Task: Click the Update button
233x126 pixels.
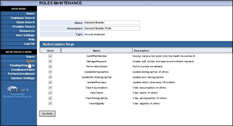Action: pyautogui.click(x=47, y=114)
